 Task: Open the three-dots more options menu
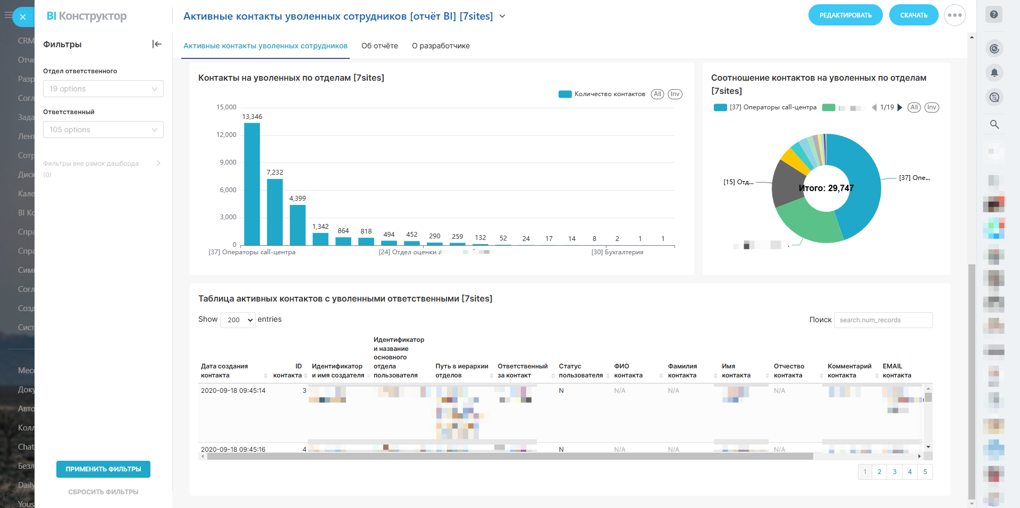click(955, 15)
